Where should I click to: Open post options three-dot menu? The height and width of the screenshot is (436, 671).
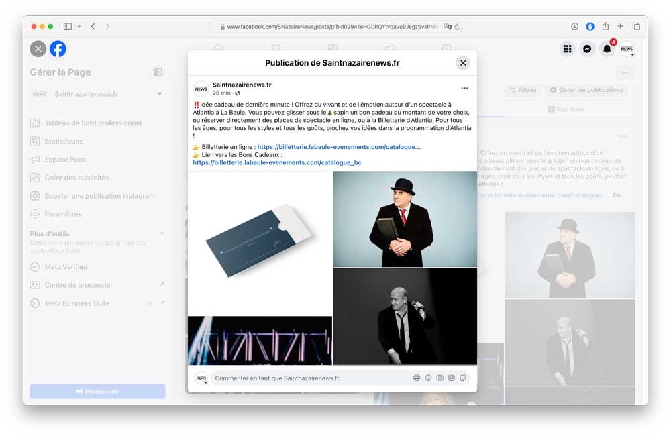tap(464, 88)
